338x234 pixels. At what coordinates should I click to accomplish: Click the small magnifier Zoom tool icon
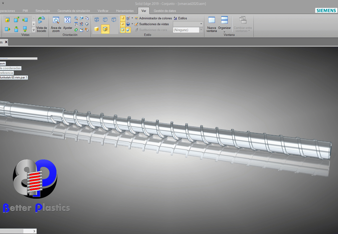click(x=76, y=18)
